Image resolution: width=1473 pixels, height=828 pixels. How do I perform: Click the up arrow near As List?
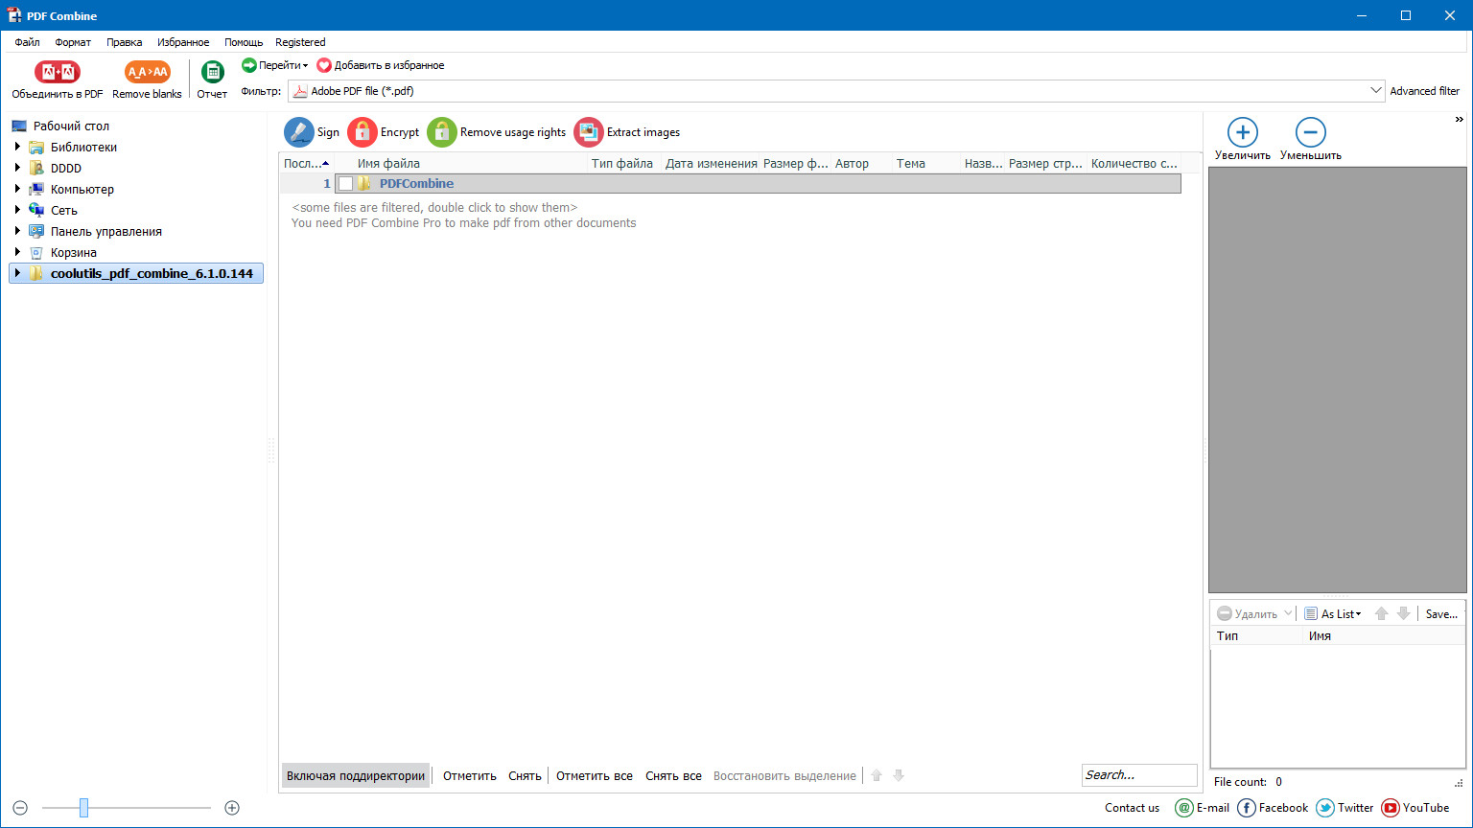coord(1382,613)
